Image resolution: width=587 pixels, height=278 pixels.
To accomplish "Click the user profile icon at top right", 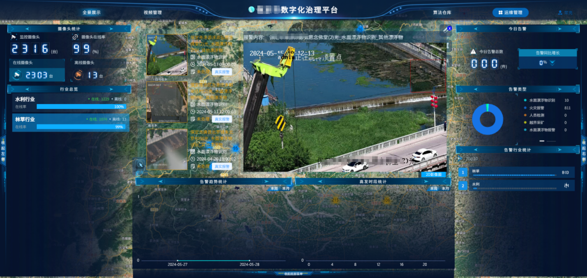I will (560, 13).
